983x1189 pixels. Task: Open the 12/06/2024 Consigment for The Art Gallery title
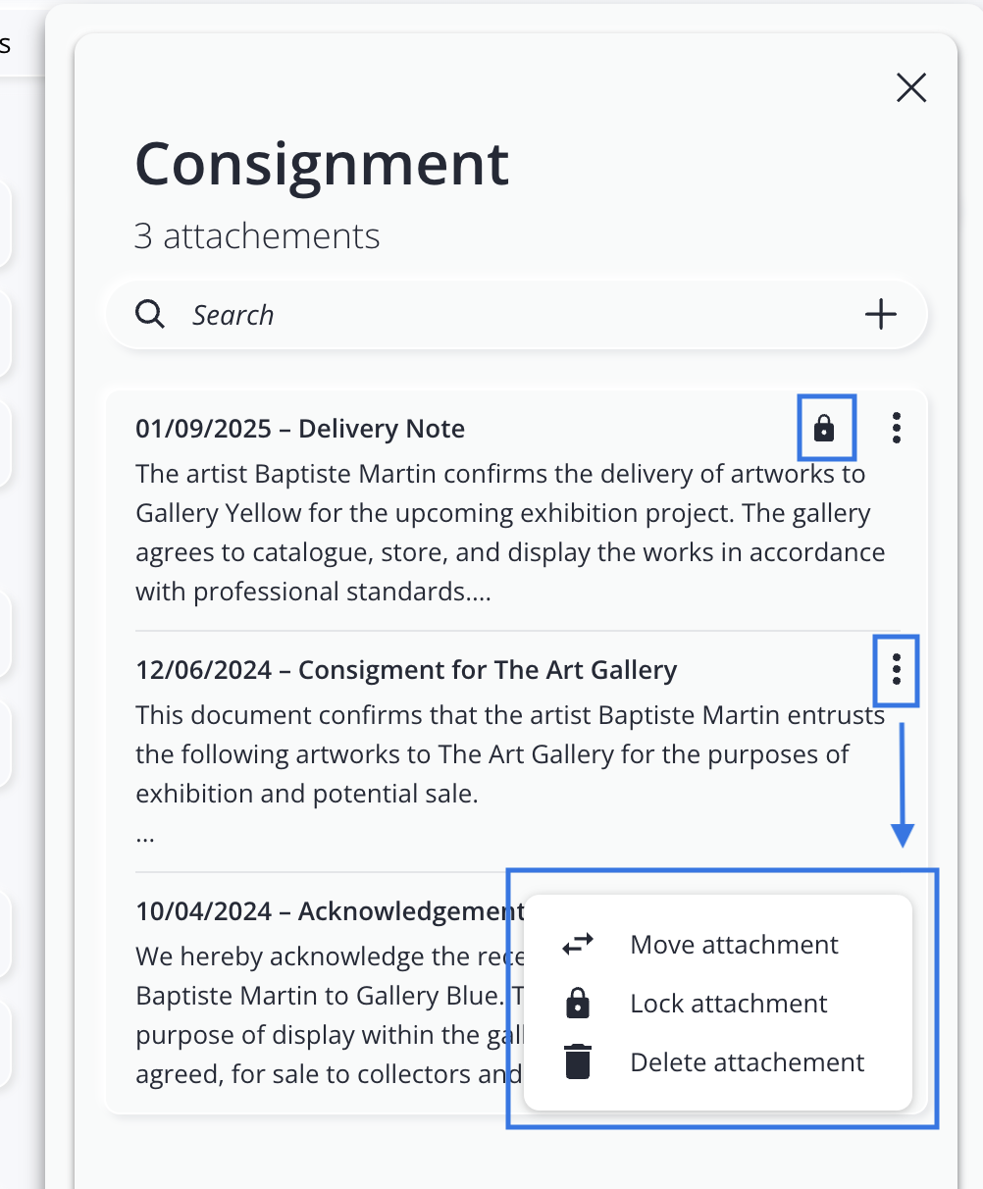click(406, 670)
